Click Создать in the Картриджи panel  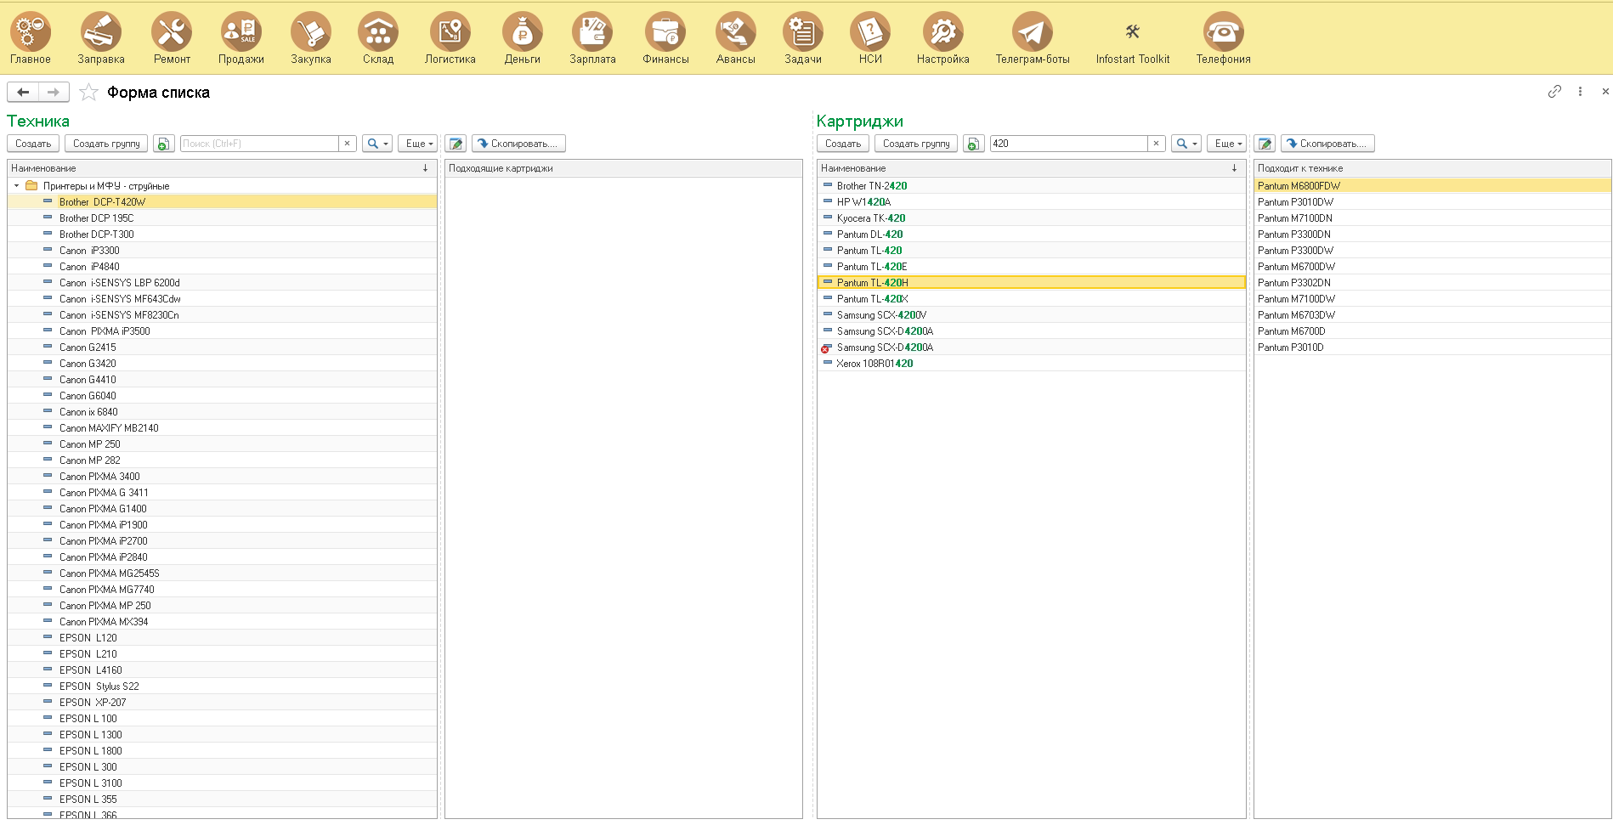click(843, 144)
